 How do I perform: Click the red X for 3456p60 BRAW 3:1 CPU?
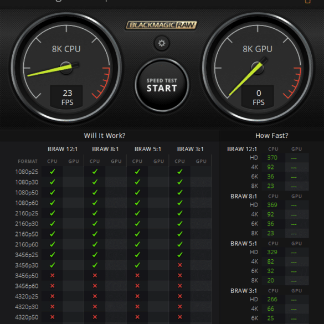[180, 286]
